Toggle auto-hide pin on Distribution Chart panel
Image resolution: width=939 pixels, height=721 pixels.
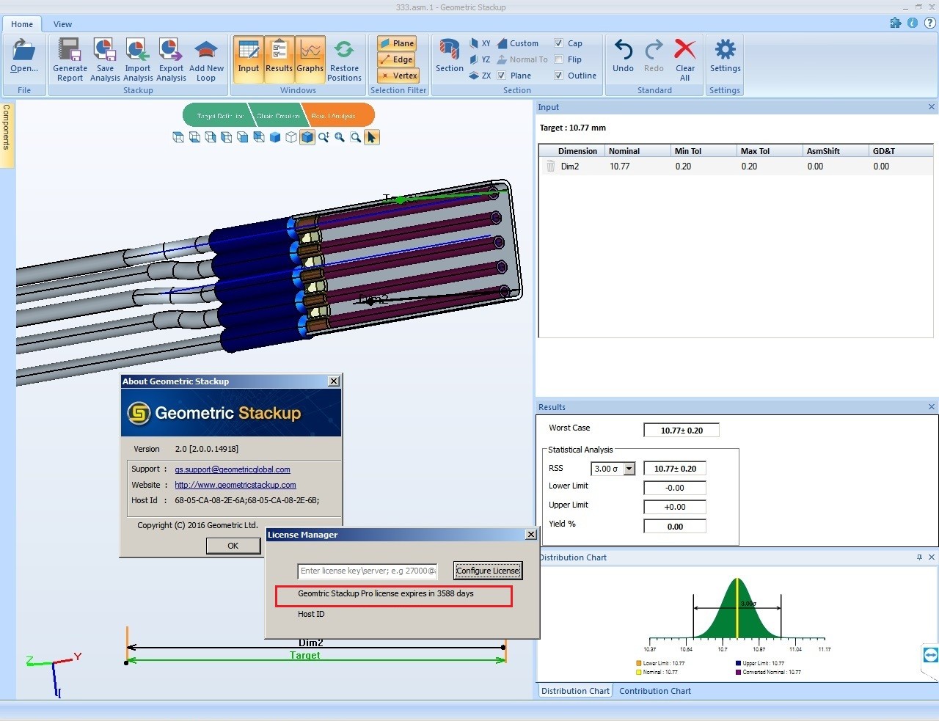tap(919, 557)
